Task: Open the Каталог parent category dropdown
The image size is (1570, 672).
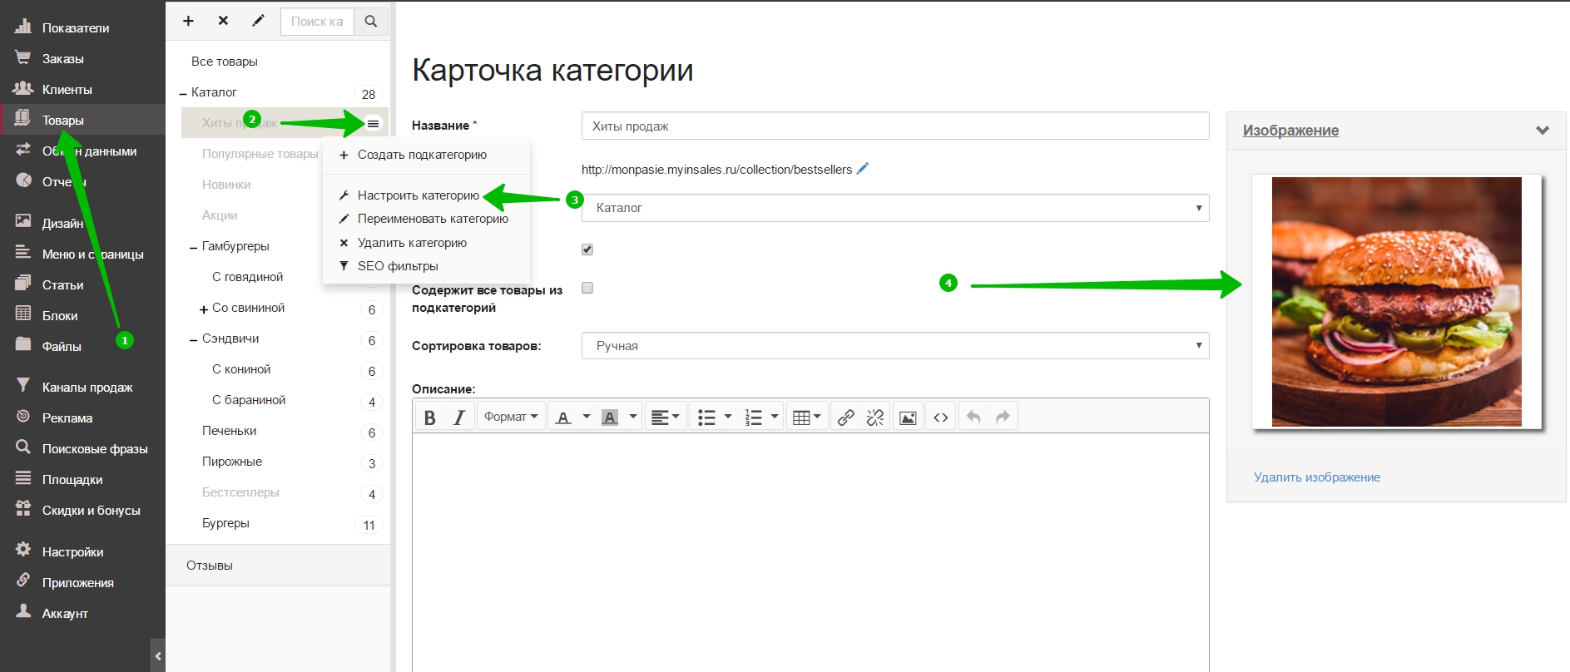Action: coord(895,208)
